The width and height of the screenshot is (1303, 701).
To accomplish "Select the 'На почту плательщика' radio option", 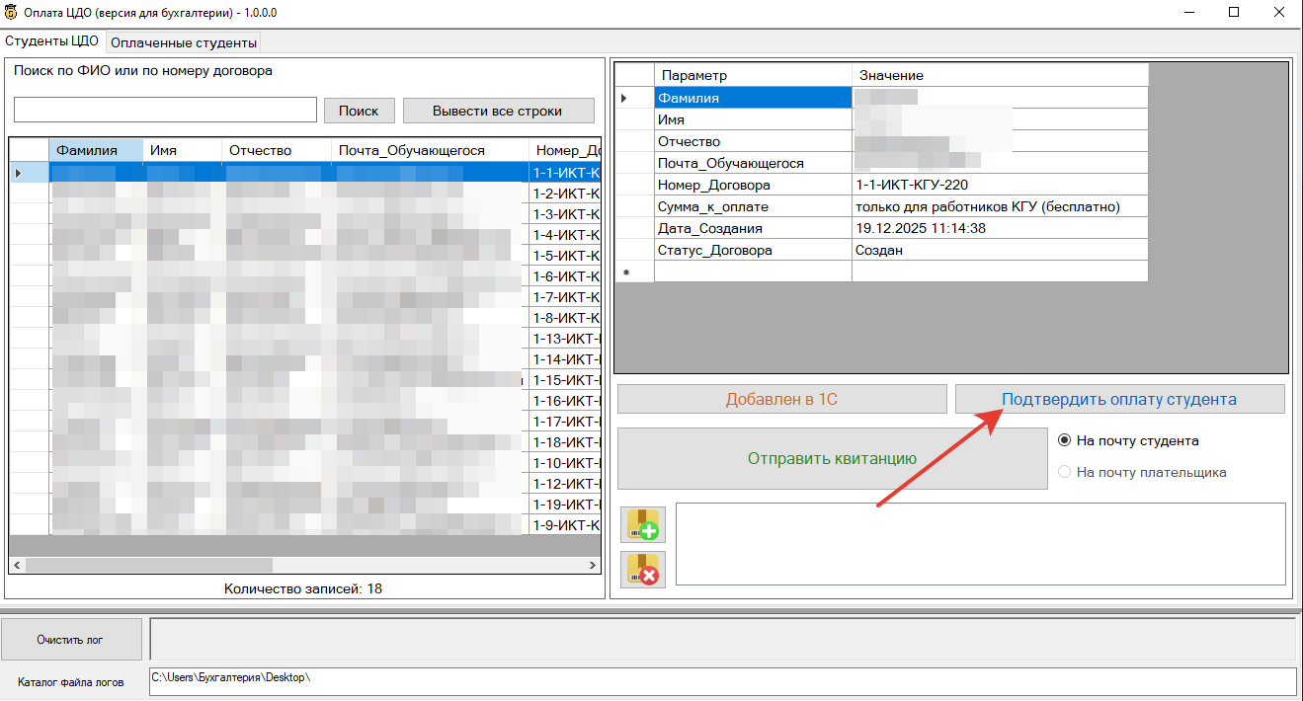I will coord(1064,472).
